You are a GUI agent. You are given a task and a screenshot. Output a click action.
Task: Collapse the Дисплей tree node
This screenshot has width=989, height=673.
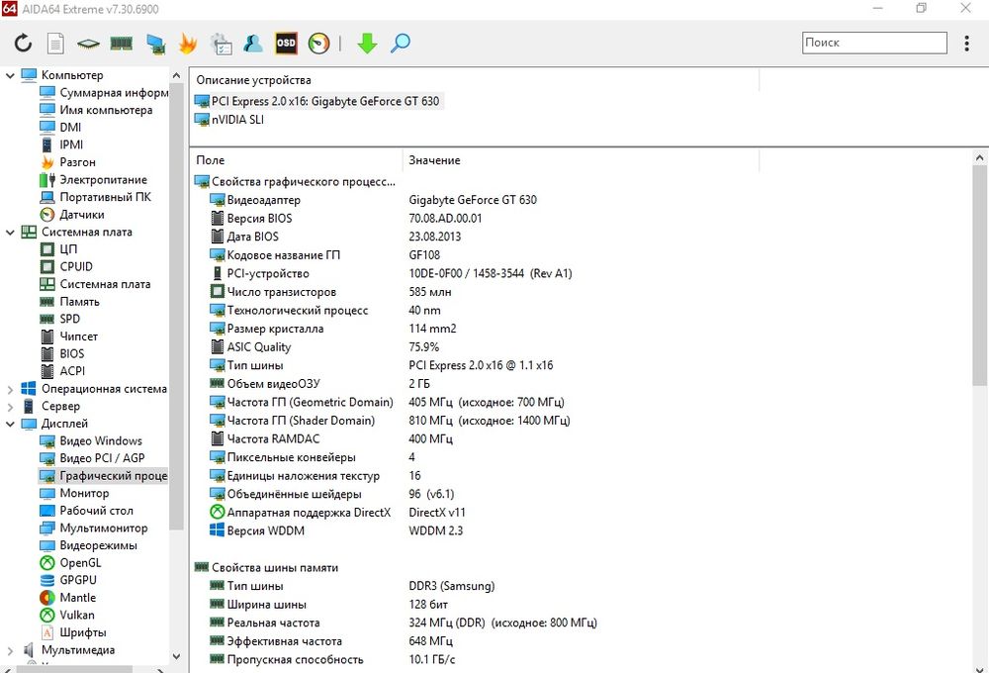[x=10, y=424]
